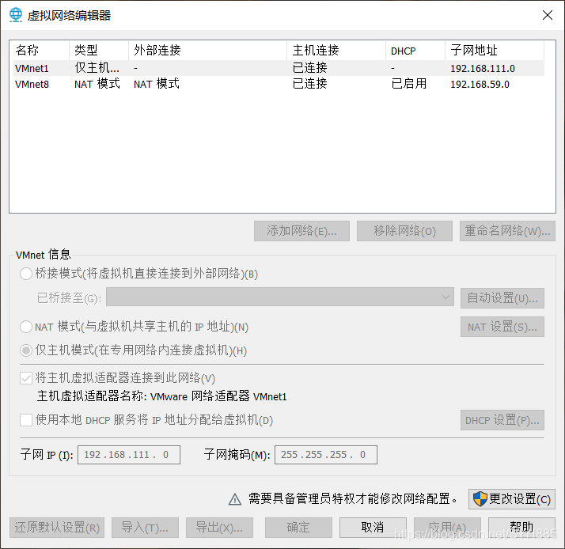
Task: Click 更改设置(C) to gain admin rights
Action: pyautogui.click(x=512, y=499)
